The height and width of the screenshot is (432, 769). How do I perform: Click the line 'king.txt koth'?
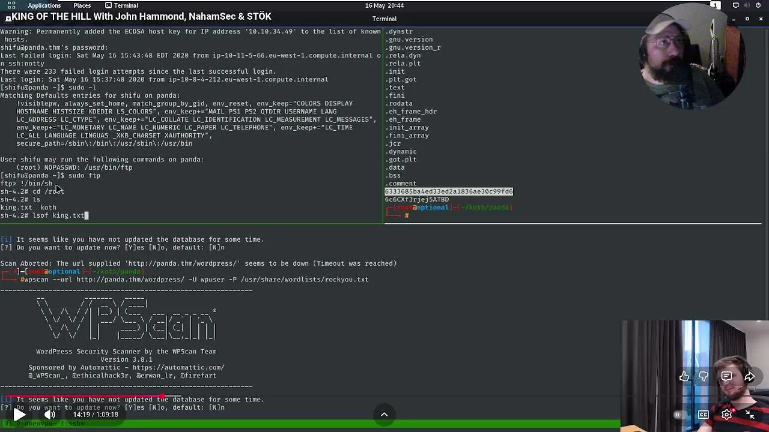28,208
